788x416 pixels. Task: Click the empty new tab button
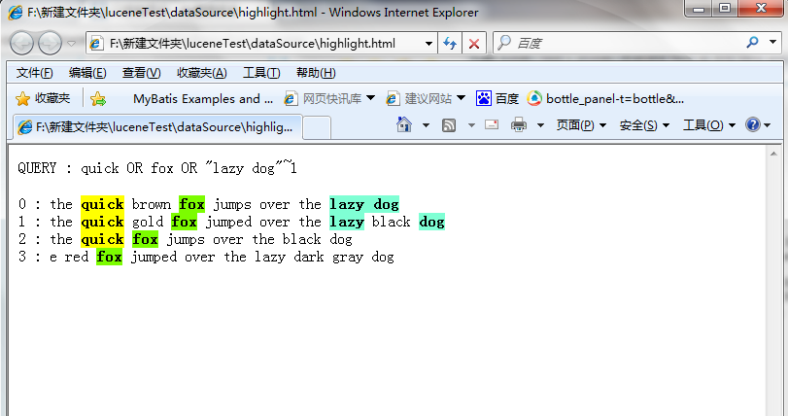coord(317,127)
